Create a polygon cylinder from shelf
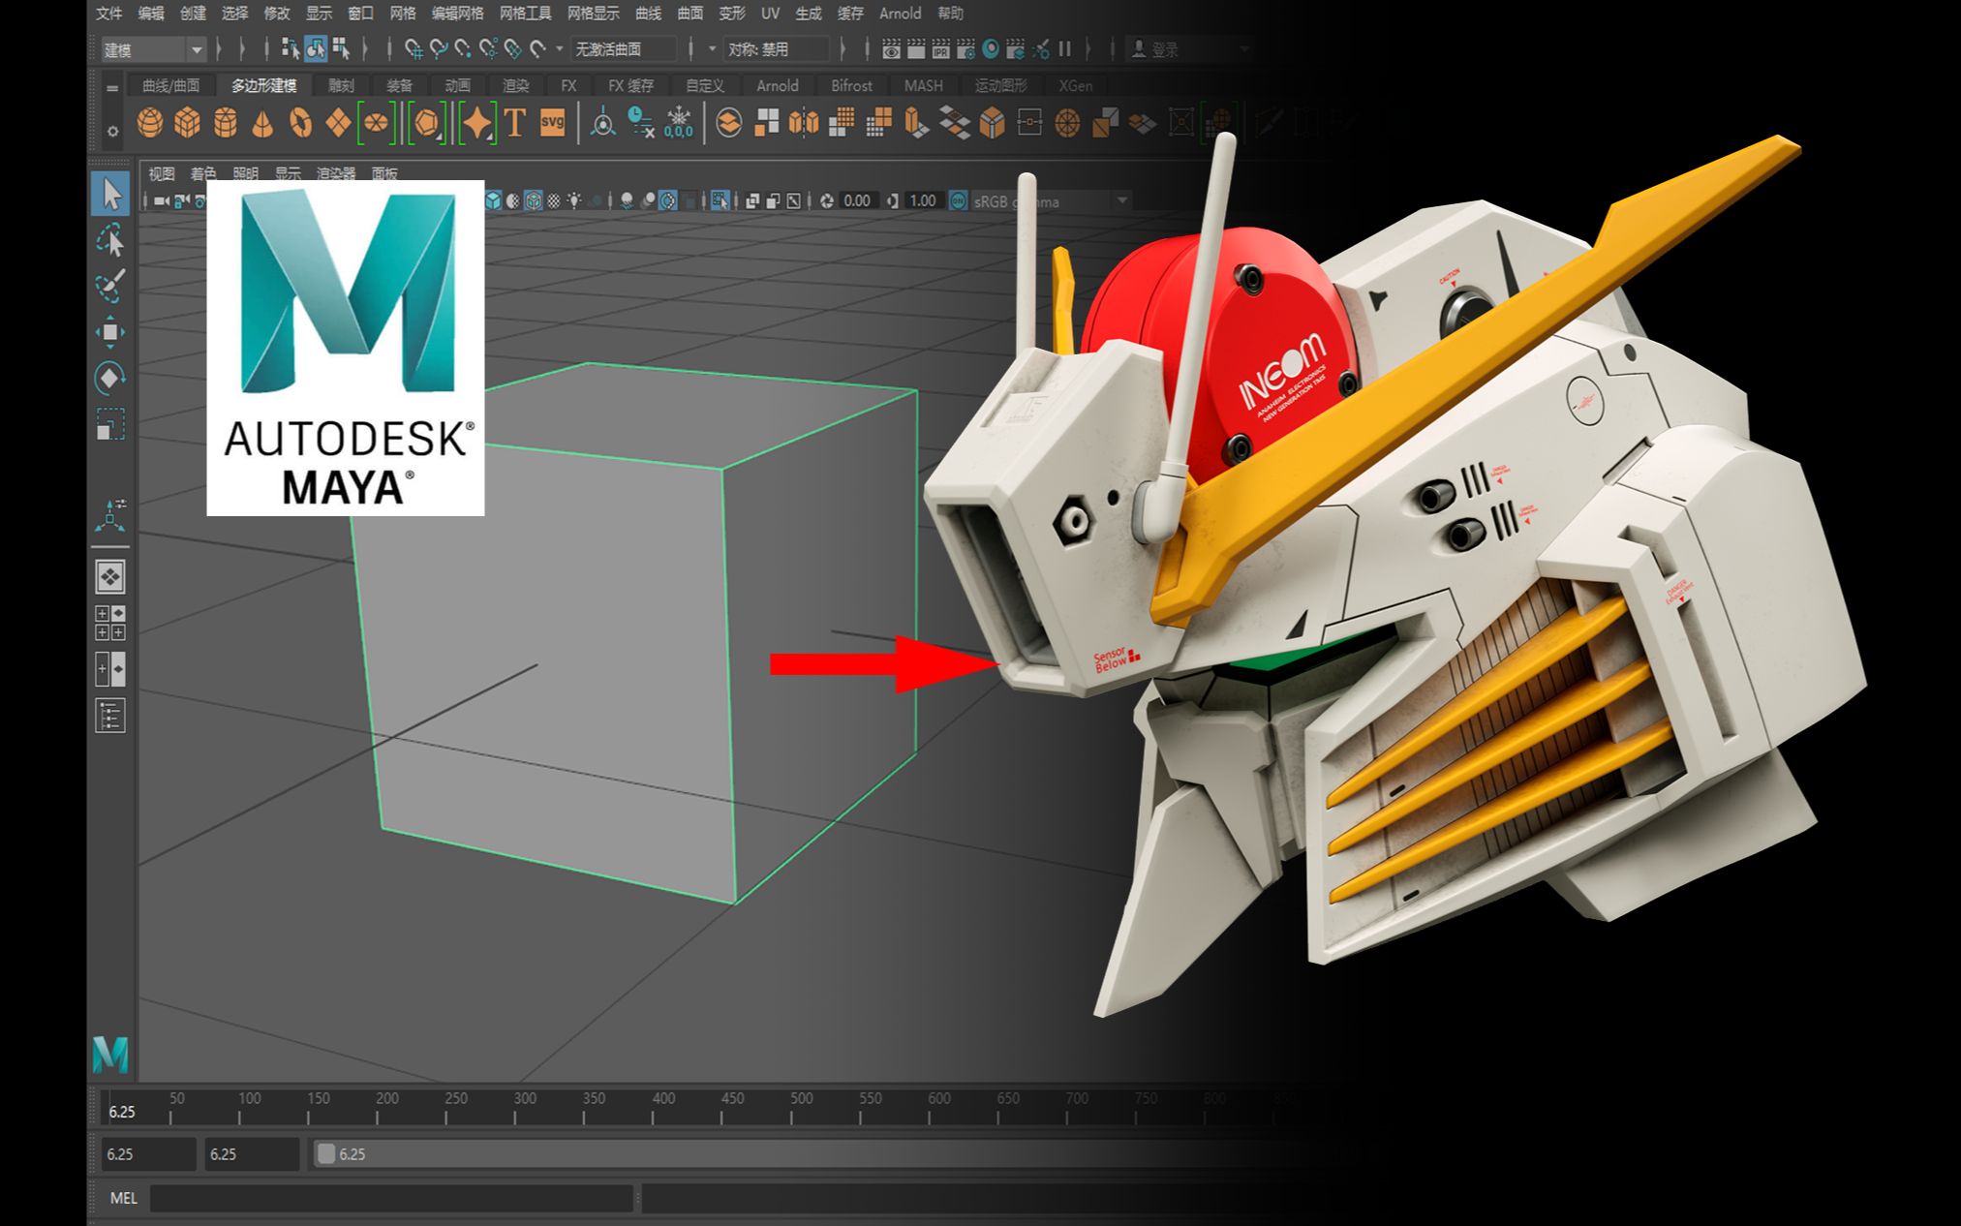The image size is (1961, 1226). (225, 123)
